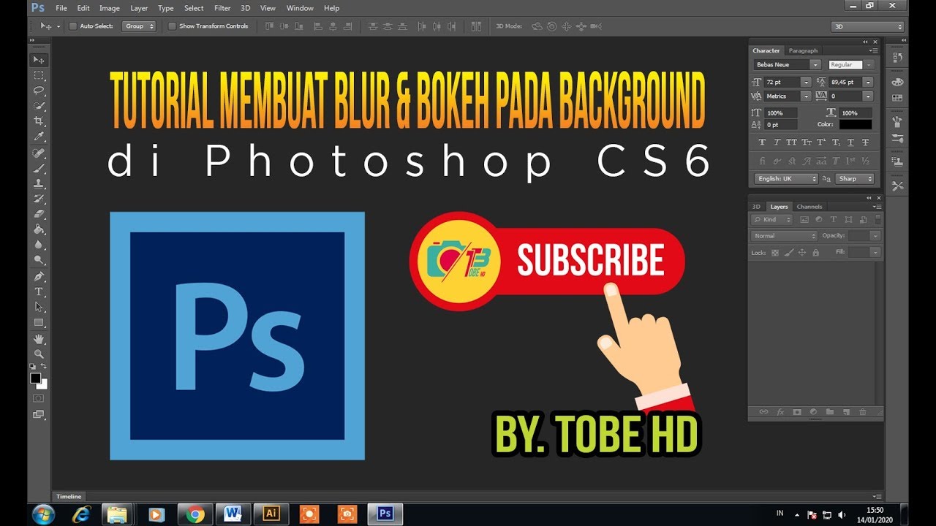The height and width of the screenshot is (526, 936).
Task: Select the Path Selection tool
Action: tap(39, 308)
